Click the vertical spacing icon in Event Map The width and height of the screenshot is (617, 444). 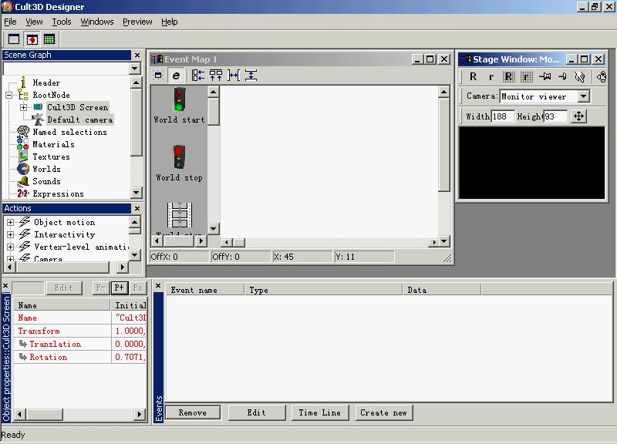click(251, 75)
